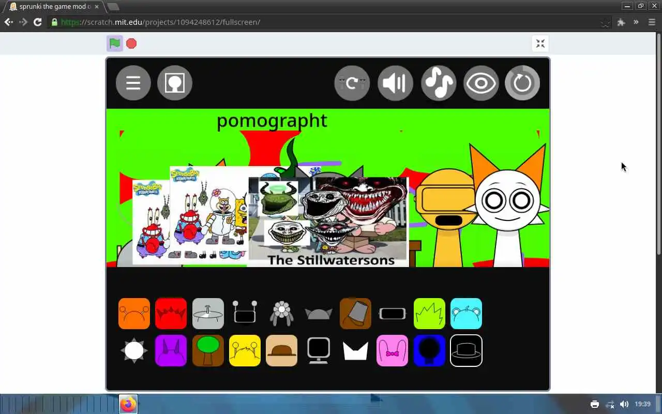Click the 19:39 clock in the tray
This screenshot has width=662, height=414.
coord(642,404)
